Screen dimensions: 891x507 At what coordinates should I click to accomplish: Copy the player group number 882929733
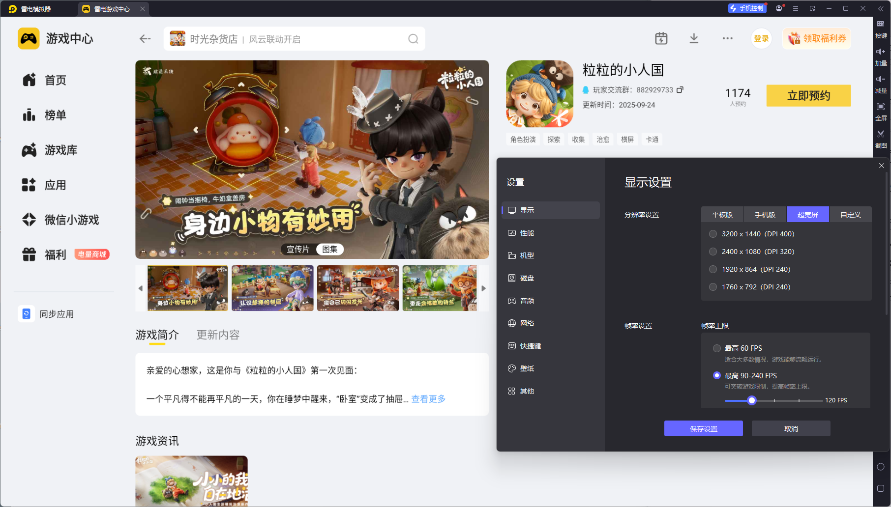680,90
